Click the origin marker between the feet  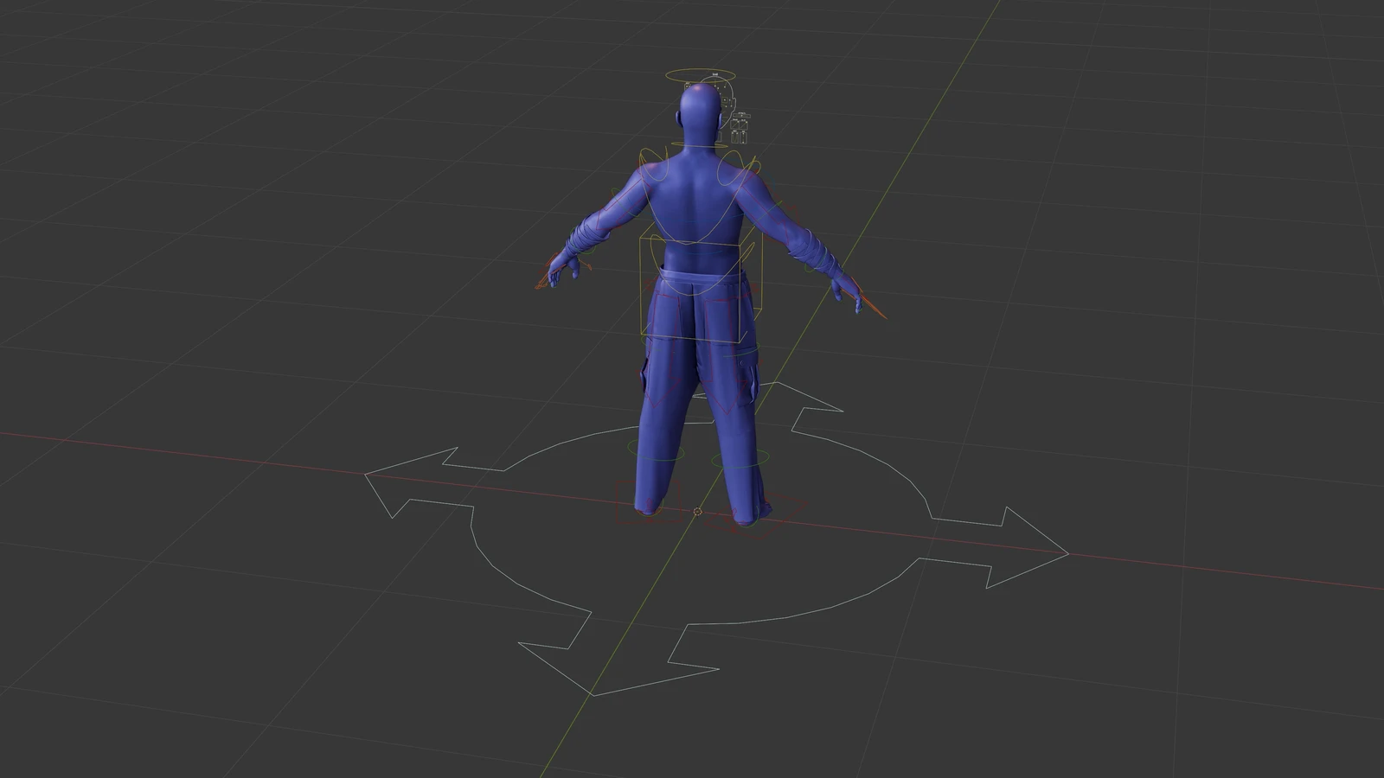click(x=698, y=512)
